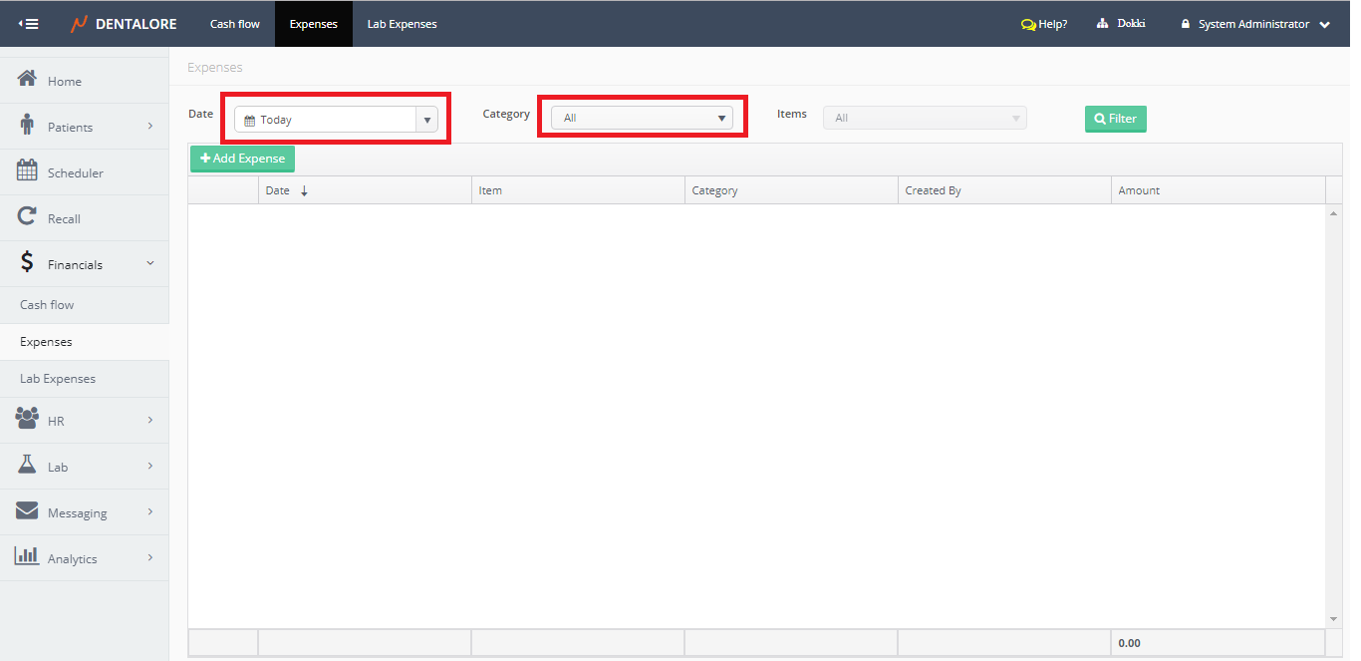
Task: Click the Messaging envelope icon
Action: pos(27,511)
